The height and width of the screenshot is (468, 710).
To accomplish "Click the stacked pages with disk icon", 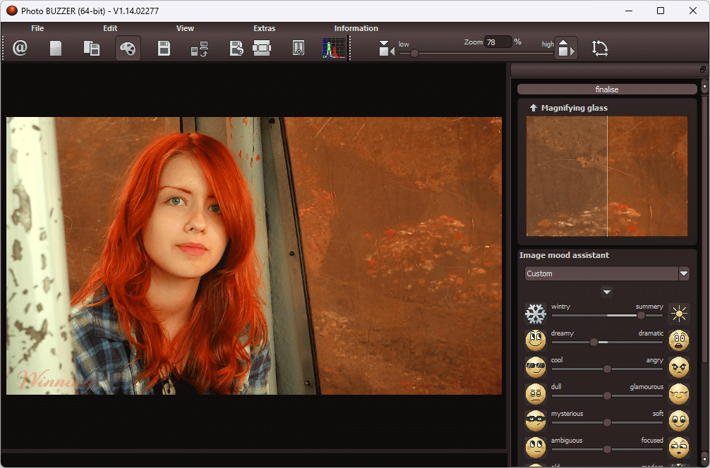I will tap(92, 48).
